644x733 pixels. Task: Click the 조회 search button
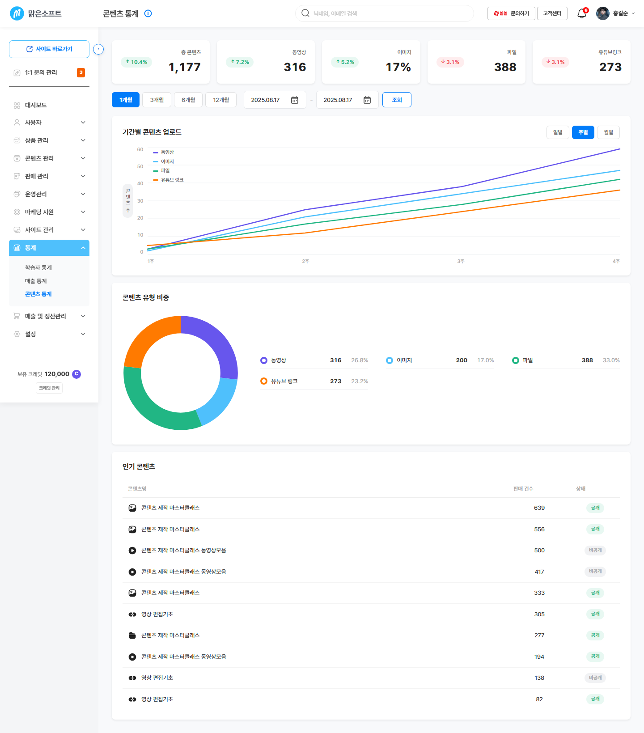(x=397, y=100)
